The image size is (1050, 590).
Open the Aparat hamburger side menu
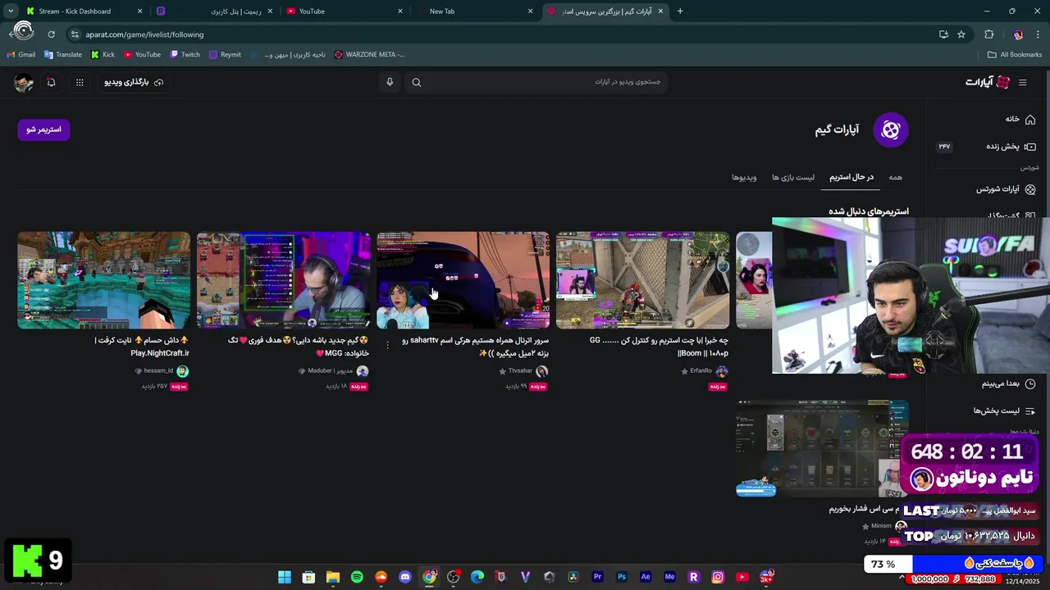[x=1022, y=82]
